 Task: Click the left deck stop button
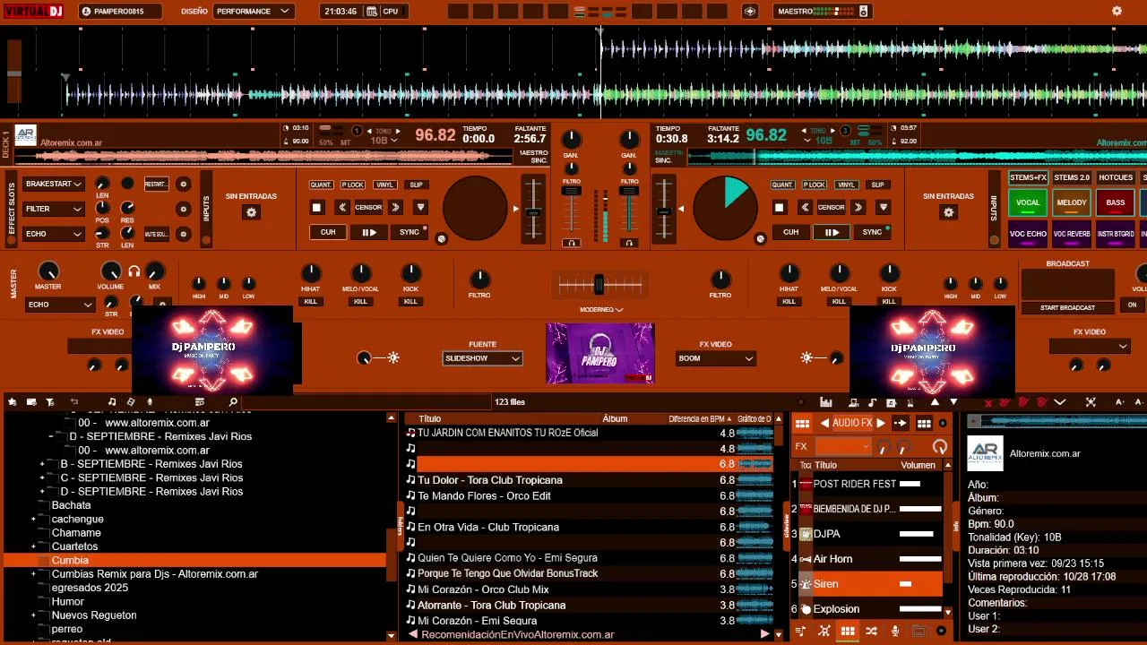[316, 208]
